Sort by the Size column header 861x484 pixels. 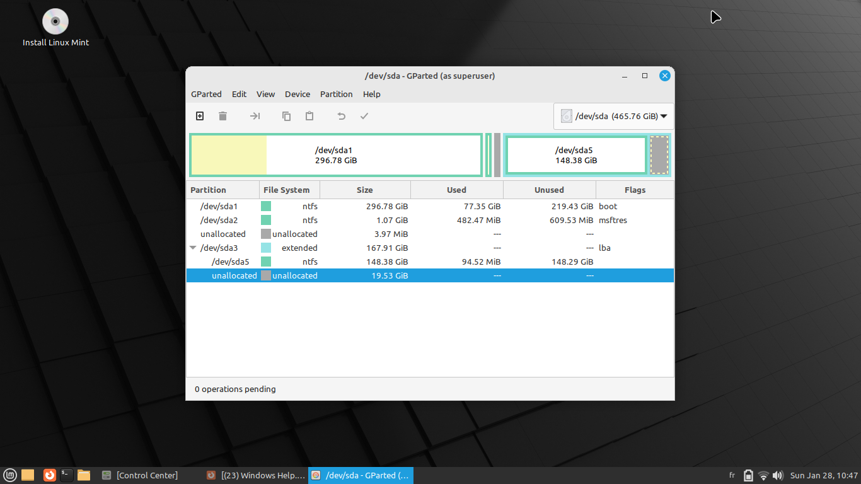point(365,190)
